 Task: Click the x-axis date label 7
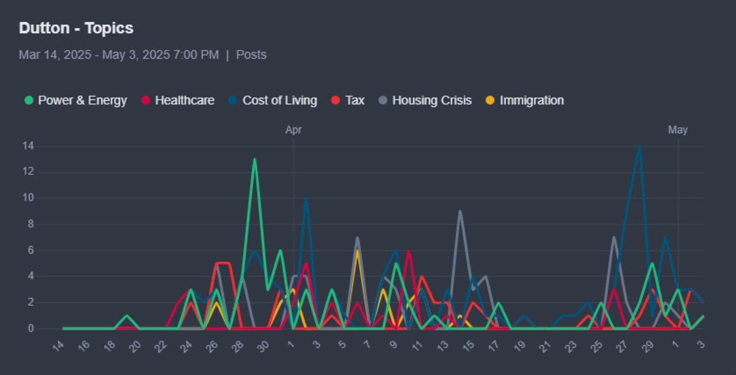(368, 344)
